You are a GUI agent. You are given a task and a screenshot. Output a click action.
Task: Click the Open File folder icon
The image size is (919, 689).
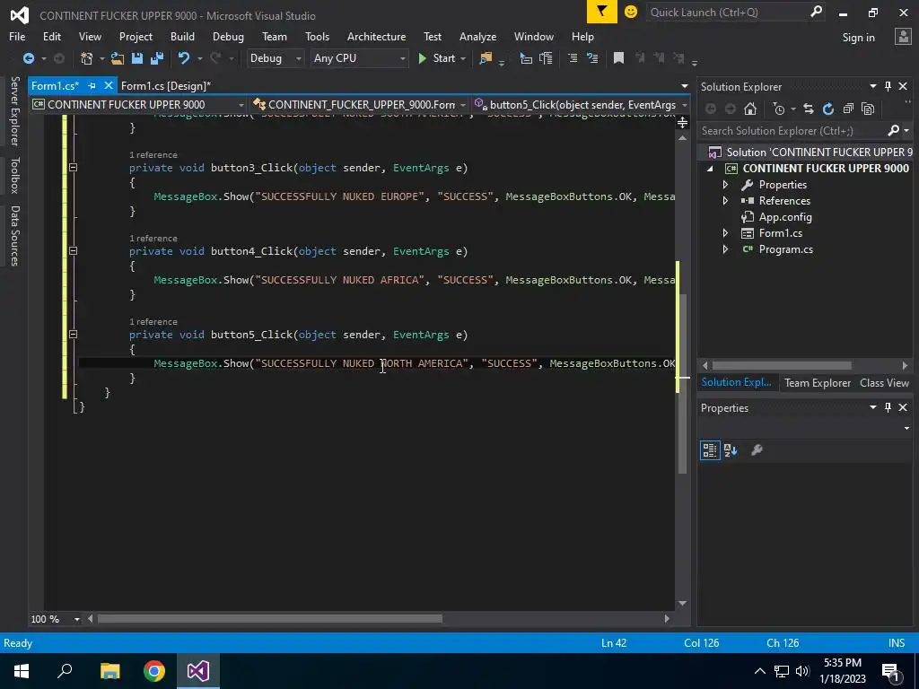pyautogui.click(x=118, y=58)
